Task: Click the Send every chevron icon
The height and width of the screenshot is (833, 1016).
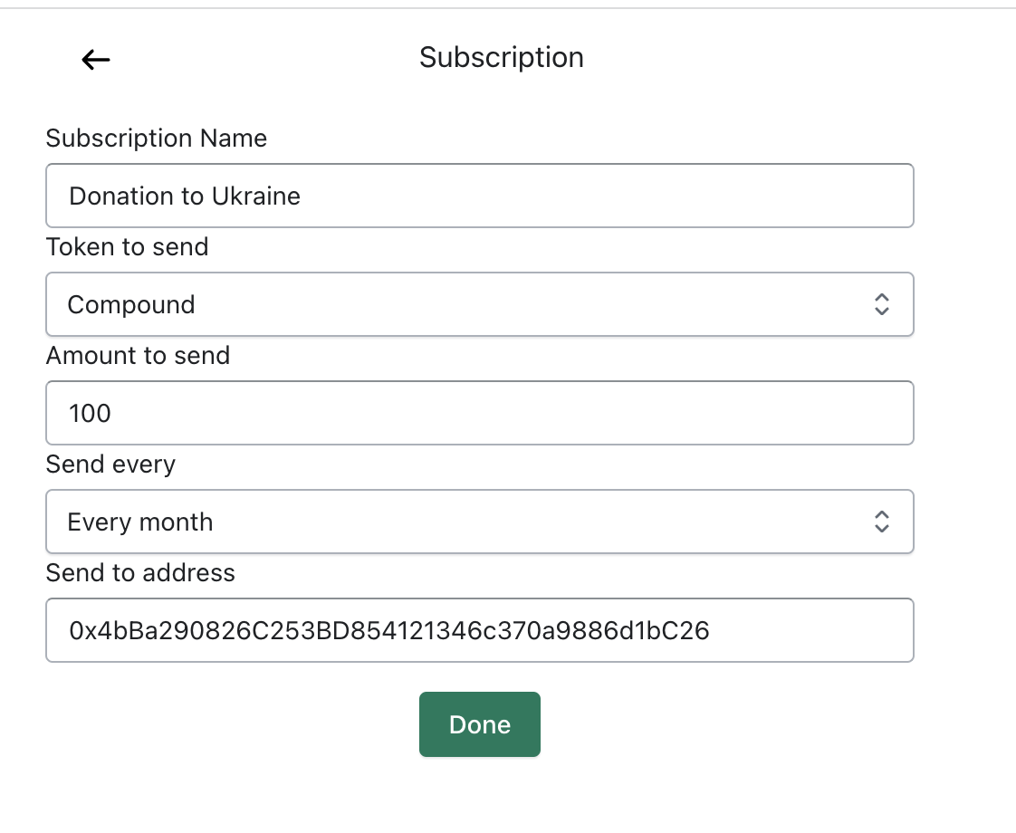Action: 880,522
